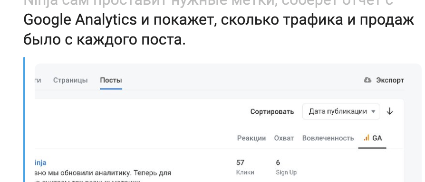Open the blue post author link ending in inja
The width and height of the screenshot is (425, 182).
tap(40, 163)
